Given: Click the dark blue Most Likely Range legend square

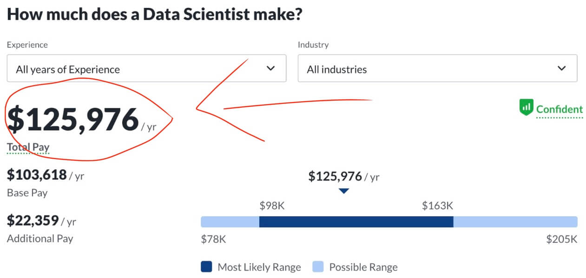Looking at the screenshot, I should [x=206, y=267].
